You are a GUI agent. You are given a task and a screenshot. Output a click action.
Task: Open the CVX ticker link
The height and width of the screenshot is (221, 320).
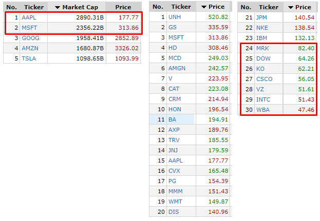pos(174,171)
